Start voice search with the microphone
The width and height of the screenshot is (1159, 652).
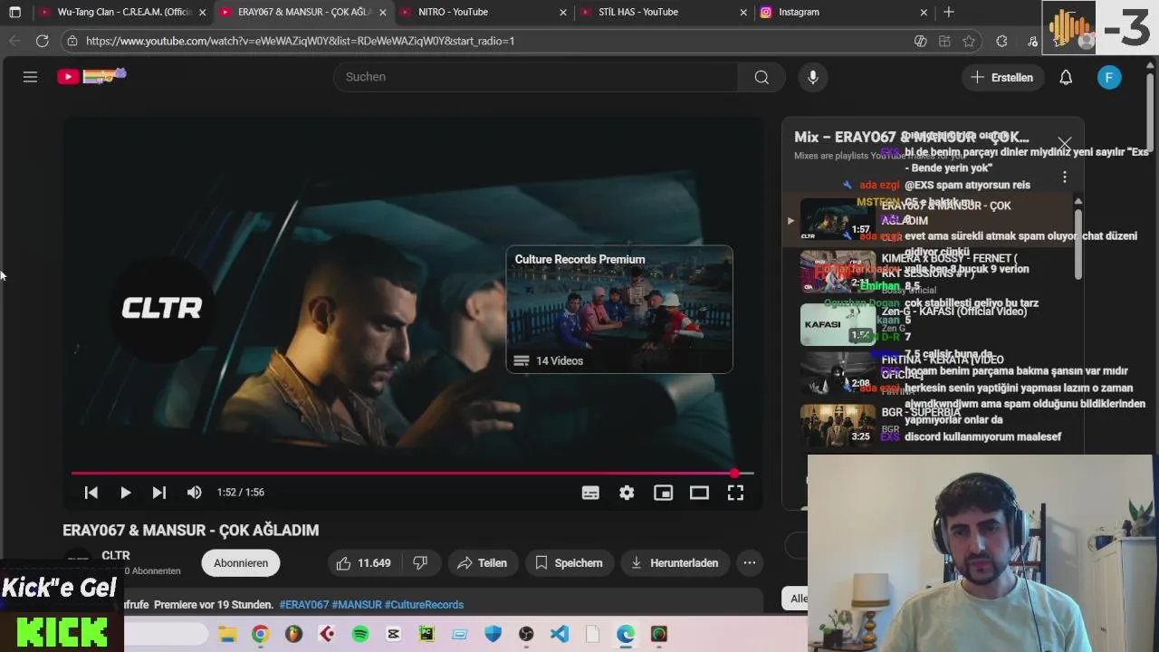(x=813, y=77)
